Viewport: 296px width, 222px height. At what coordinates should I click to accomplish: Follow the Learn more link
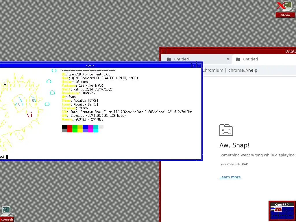click(x=230, y=177)
